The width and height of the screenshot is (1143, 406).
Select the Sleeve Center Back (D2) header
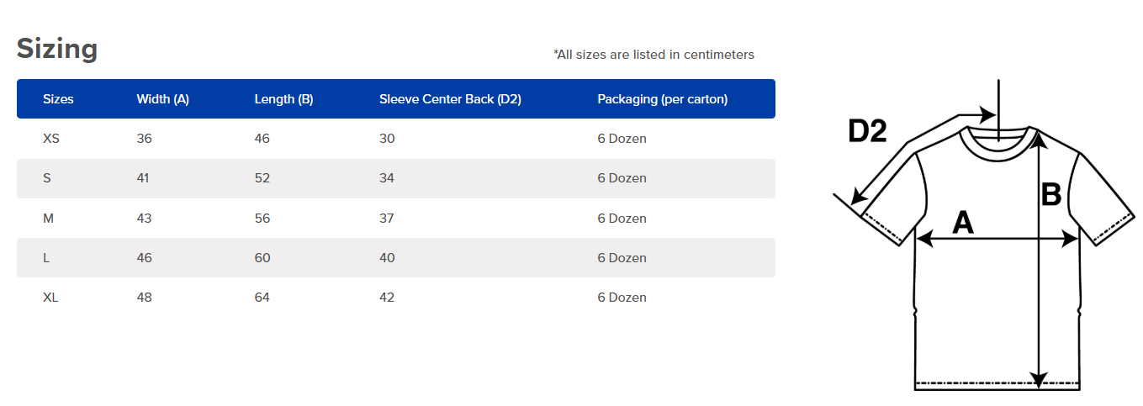[450, 99]
